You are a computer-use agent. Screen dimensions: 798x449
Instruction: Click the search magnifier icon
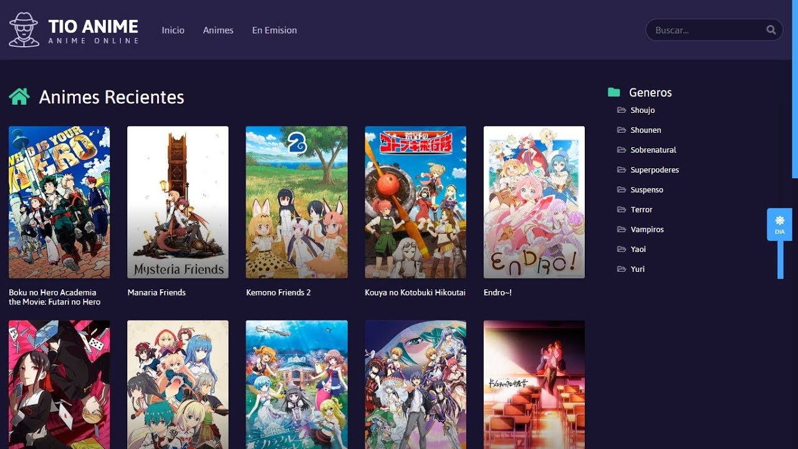pos(771,30)
